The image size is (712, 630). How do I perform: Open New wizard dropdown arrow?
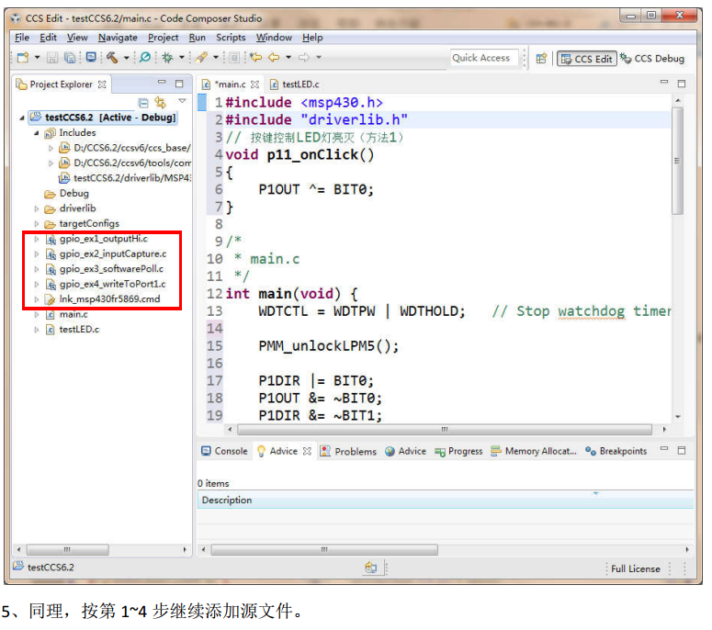pyautogui.click(x=38, y=57)
